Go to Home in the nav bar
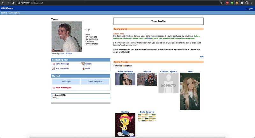Viewport: 255px width, 138px height. pyautogui.click(x=4, y=13)
